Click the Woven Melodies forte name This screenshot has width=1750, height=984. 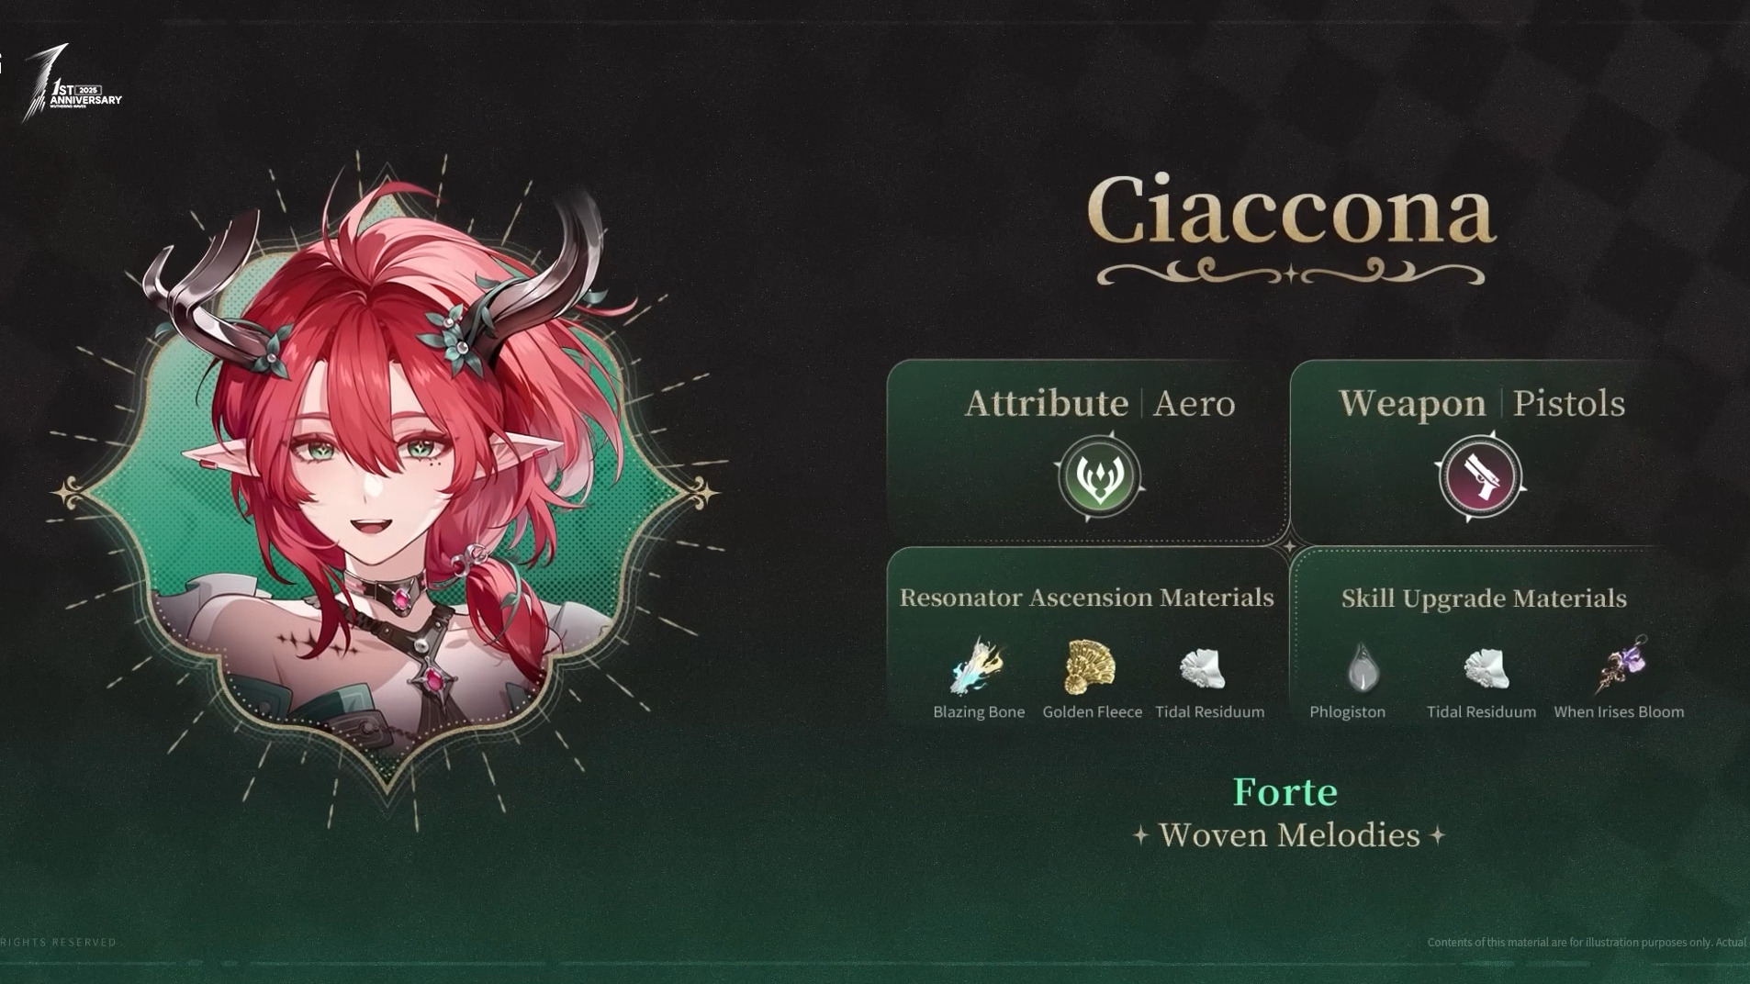pos(1289,835)
